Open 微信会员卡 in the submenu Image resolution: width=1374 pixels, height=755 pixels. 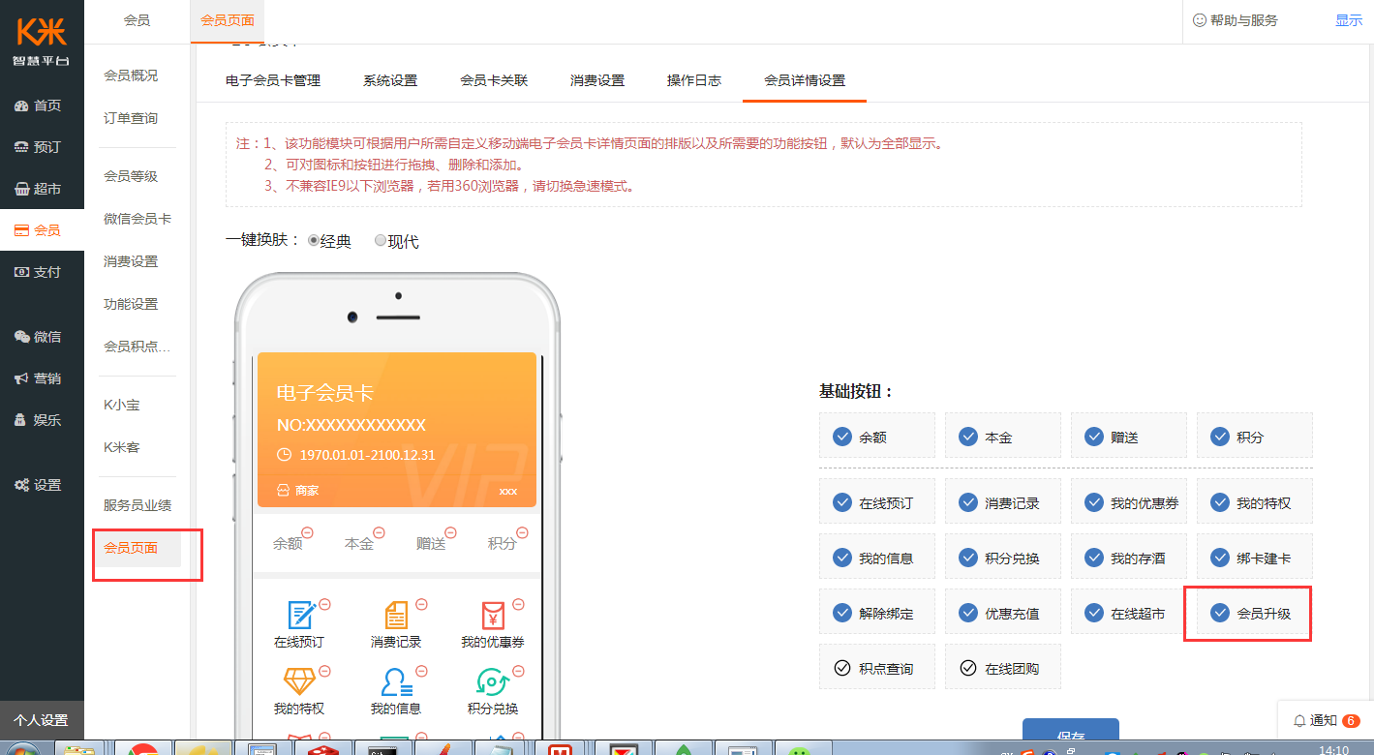137,219
